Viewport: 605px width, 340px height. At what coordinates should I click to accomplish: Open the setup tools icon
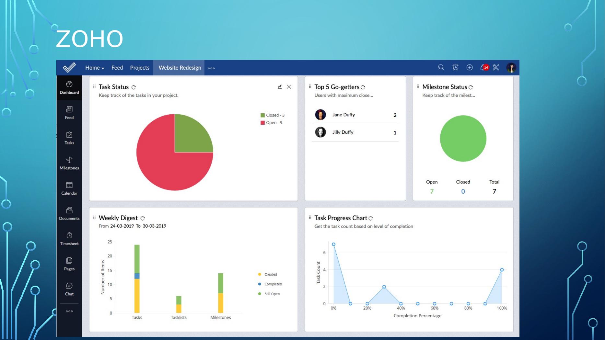point(496,67)
